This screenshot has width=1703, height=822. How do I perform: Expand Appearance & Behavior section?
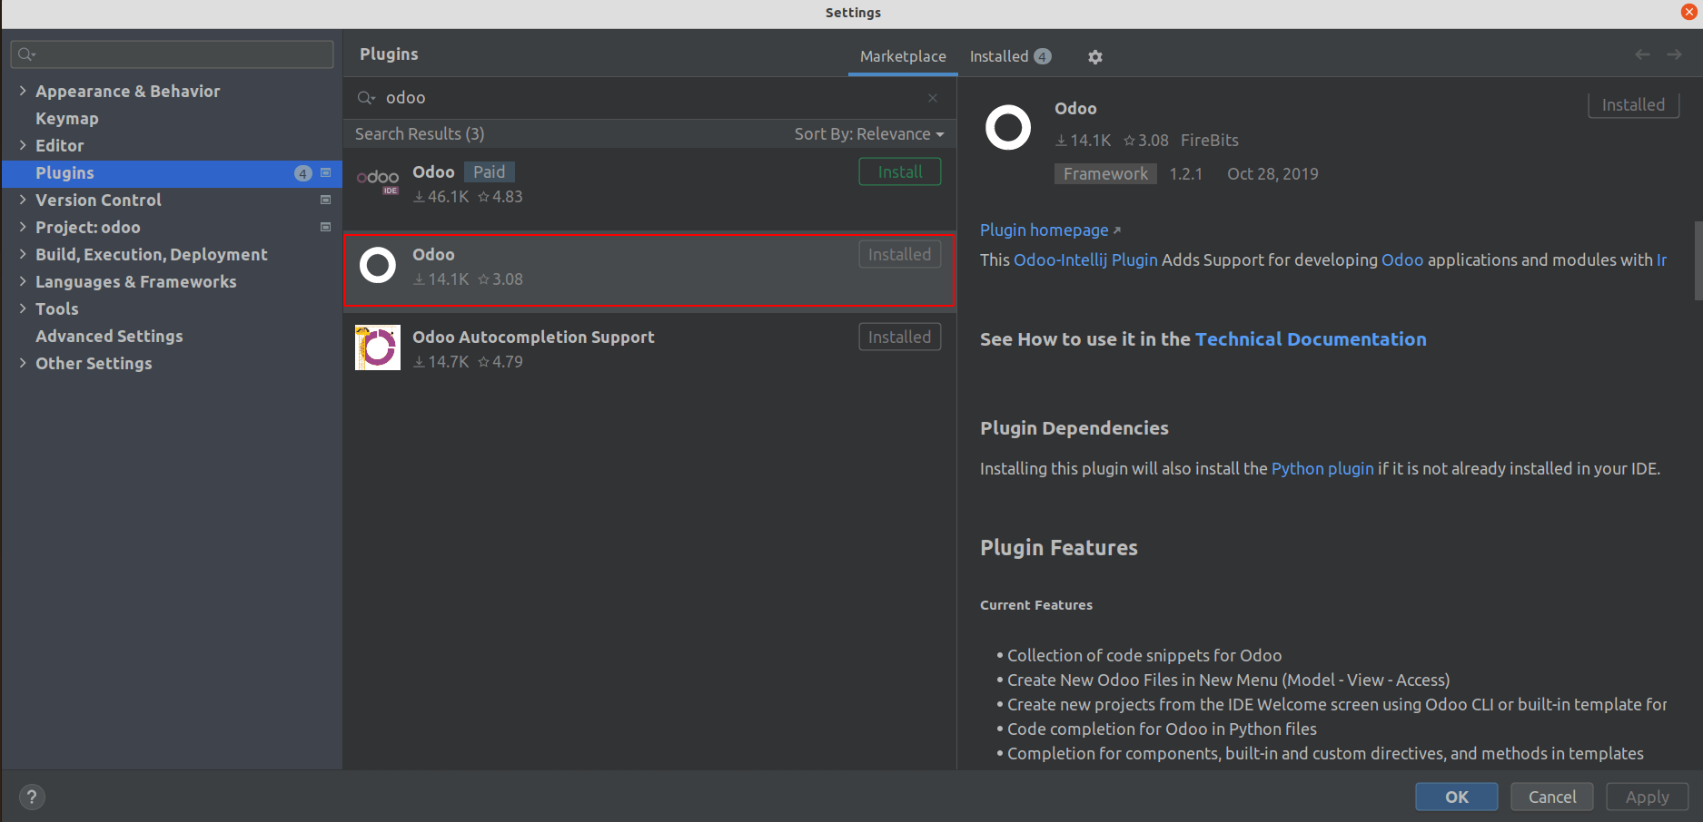tap(23, 91)
